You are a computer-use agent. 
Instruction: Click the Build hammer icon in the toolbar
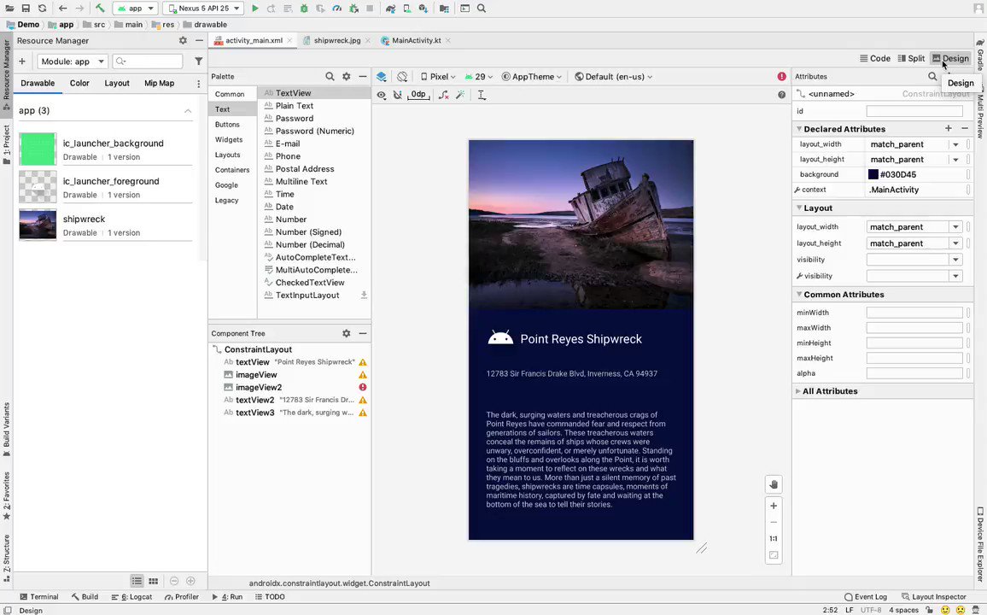pos(100,9)
